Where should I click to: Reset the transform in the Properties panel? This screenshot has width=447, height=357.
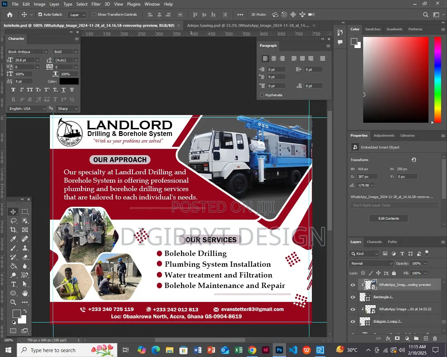tap(414, 160)
